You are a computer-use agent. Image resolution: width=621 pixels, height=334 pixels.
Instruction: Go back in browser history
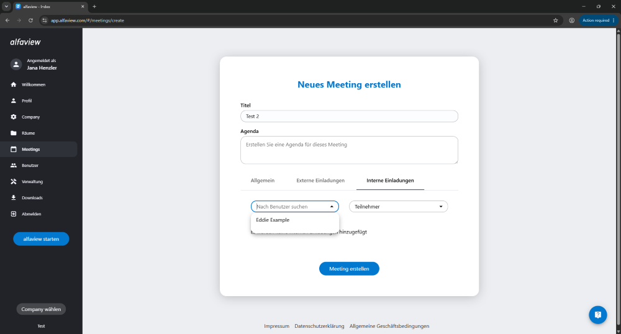pos(7,20)
